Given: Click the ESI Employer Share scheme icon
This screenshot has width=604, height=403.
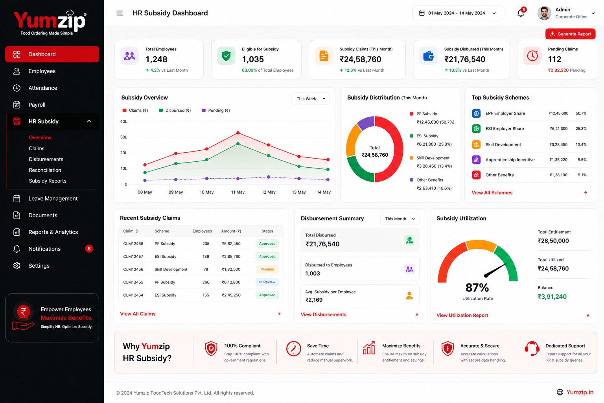Looking at the screenshot, I should click(476, 129).
